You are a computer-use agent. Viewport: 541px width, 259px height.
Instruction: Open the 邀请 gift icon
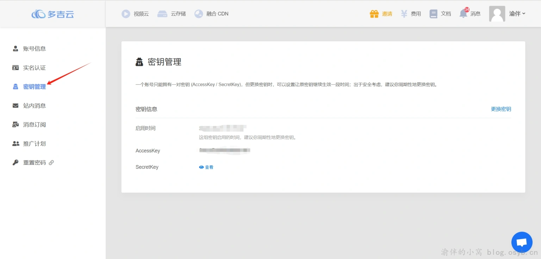(x=374, y=14)
